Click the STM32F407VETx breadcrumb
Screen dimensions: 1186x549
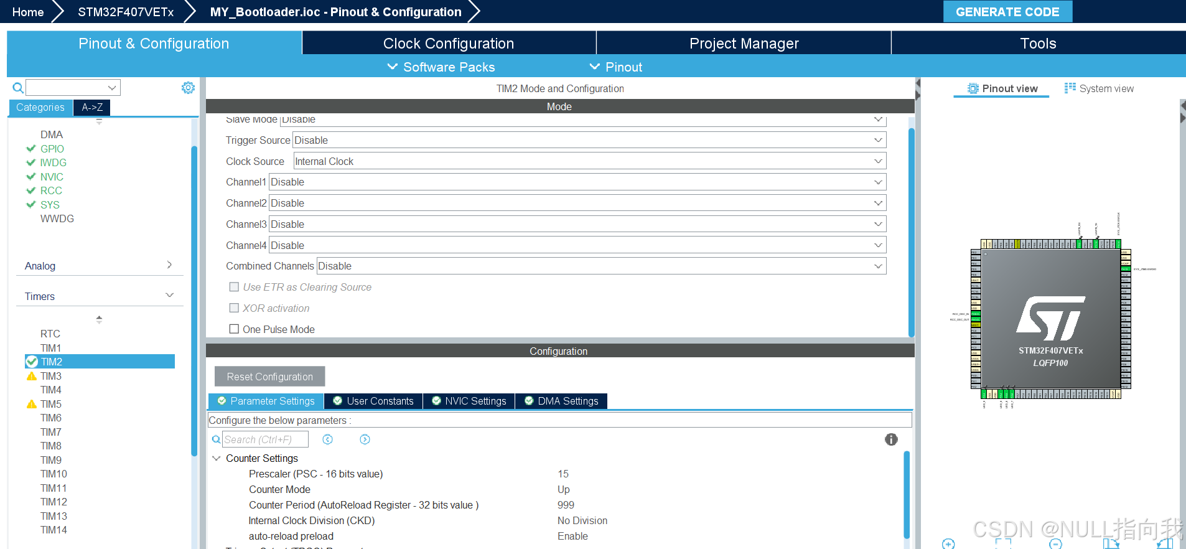(126, 12)
